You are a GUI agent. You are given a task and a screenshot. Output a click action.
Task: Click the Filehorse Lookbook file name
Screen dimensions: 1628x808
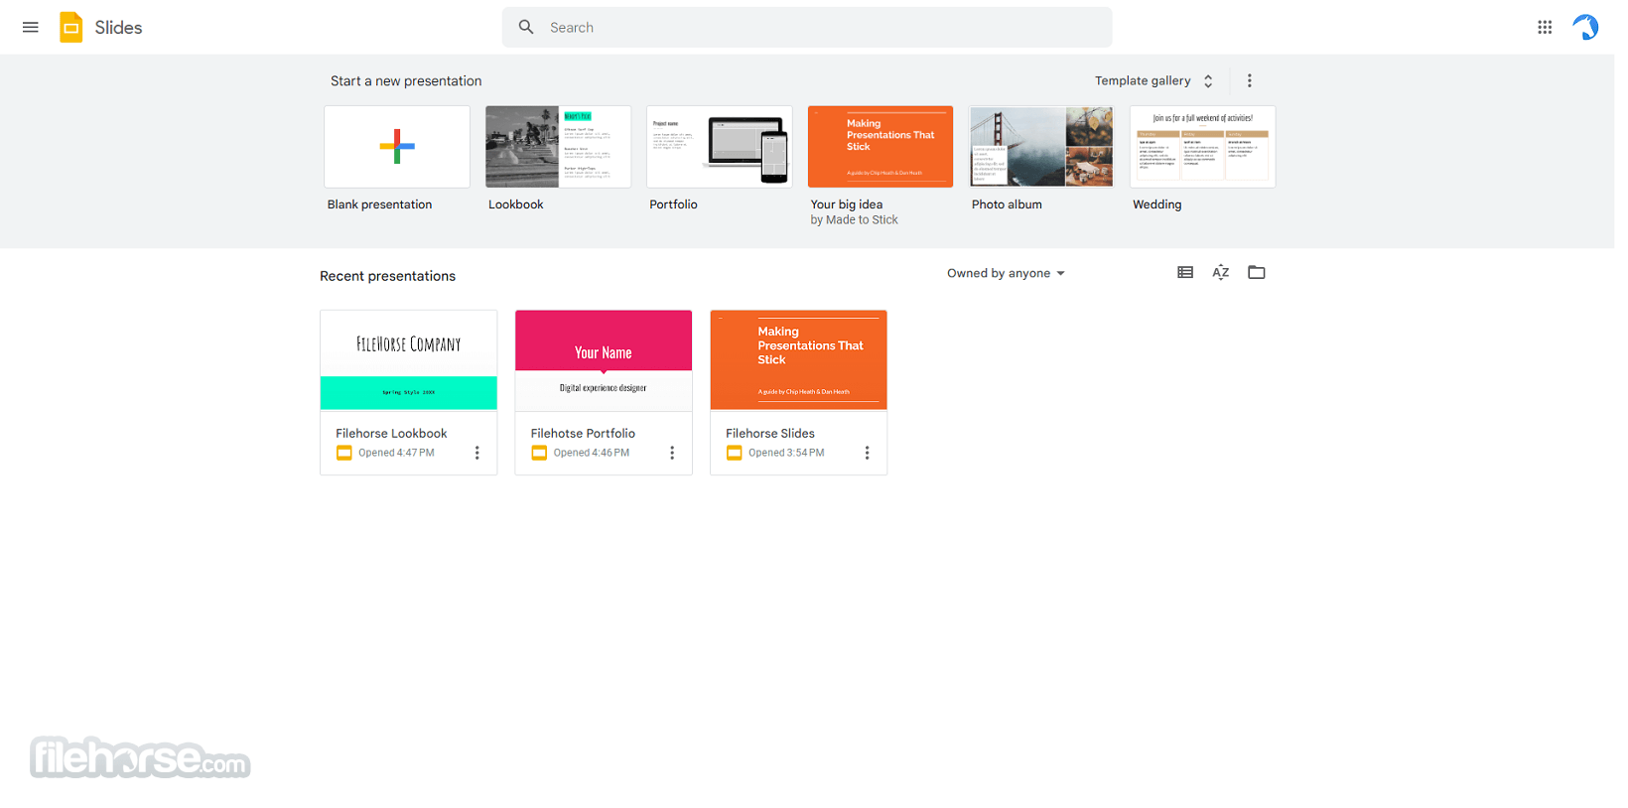pyautogui.click(x=391, y=434)
